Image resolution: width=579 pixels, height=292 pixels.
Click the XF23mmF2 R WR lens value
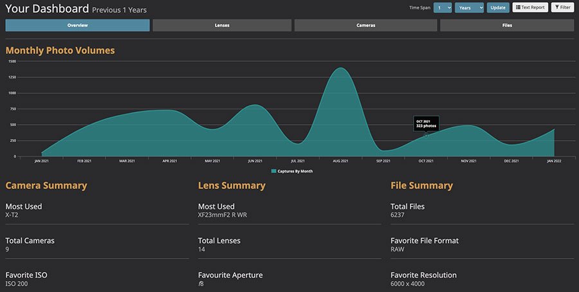223,215
